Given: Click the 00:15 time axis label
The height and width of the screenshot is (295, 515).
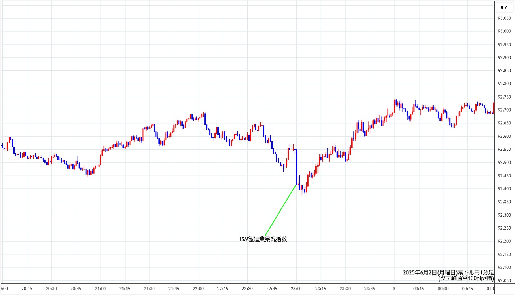Looking at the screenshot, I should click(419, 289).
